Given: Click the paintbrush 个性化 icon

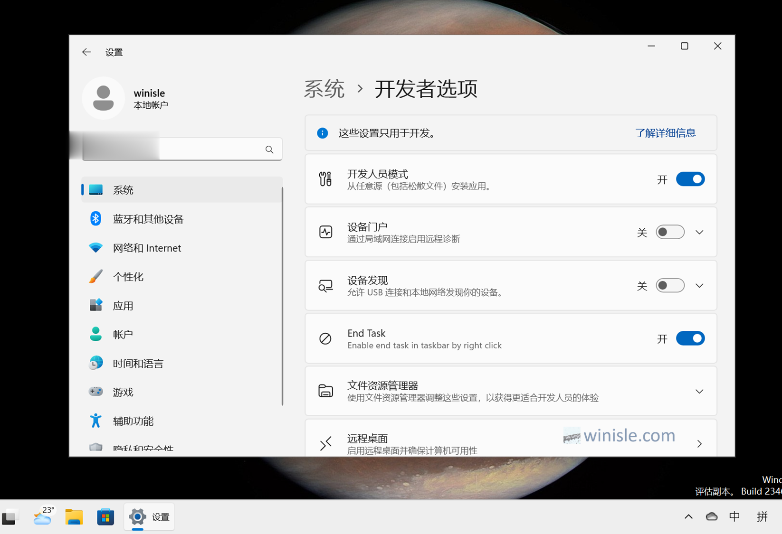Looking at the screenshot, I should (x=95, y=276).
